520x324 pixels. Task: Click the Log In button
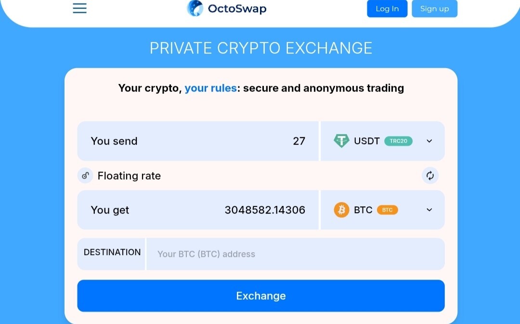click(x=387, y=9)
